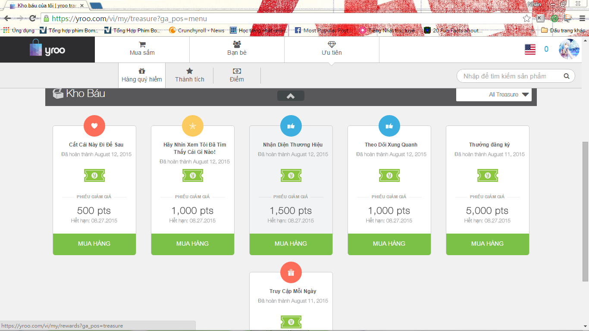Viewport: 589px width, 331px height.
Task: Open the profile avatar menu
Action: (569, 49)
